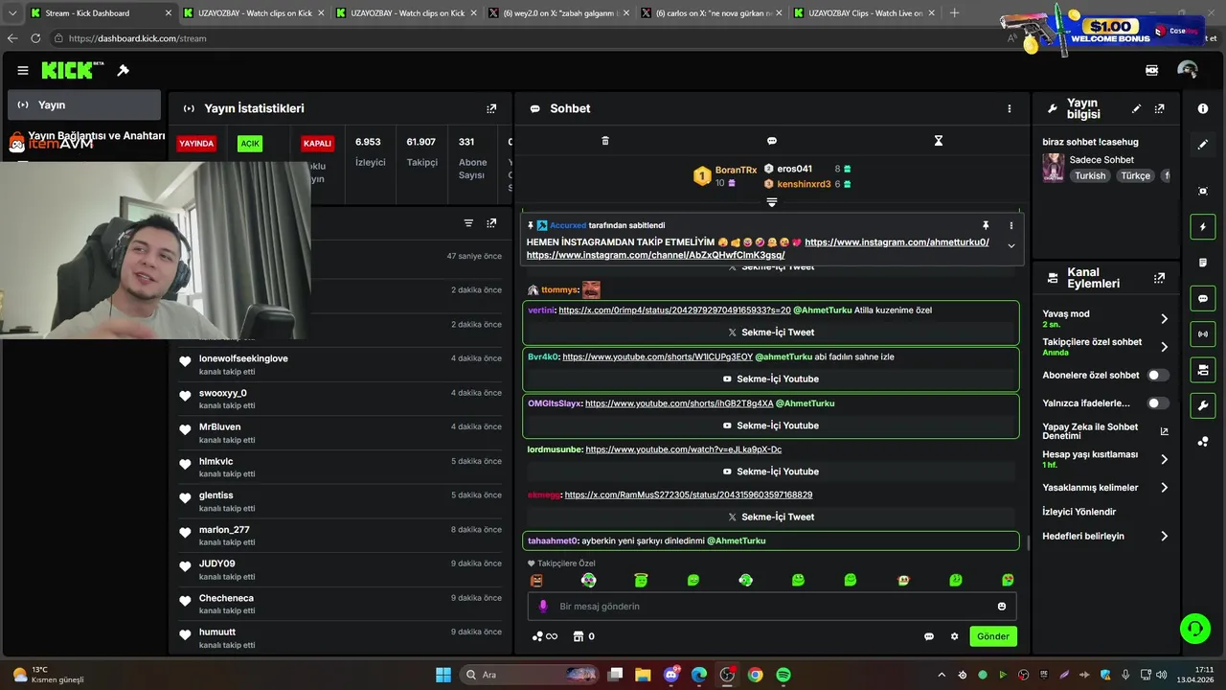
Task: Pop out the Kanal Eylemleri panel
Action: click(1159, 278)
